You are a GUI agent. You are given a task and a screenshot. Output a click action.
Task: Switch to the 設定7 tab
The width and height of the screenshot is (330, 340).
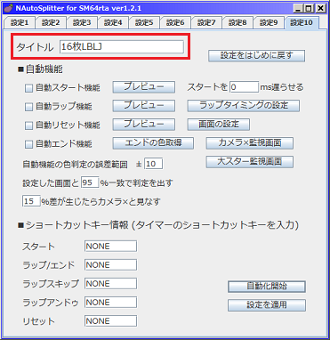coord(206,23)
